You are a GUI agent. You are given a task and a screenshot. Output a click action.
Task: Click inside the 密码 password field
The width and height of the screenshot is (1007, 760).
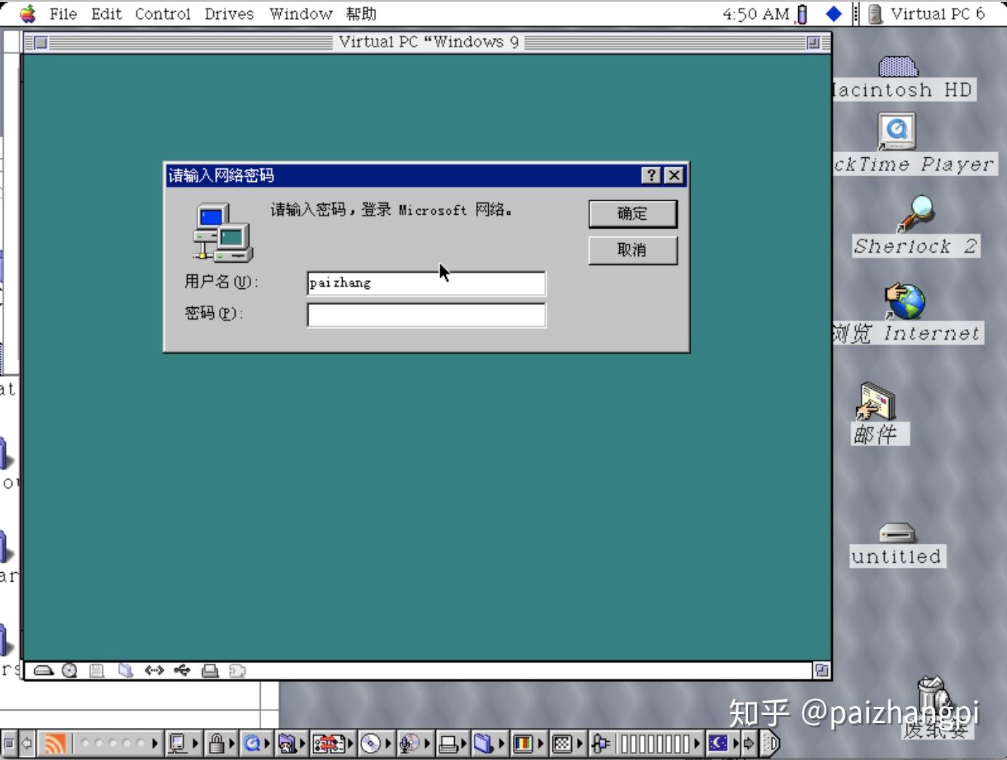tap(426, 314)
